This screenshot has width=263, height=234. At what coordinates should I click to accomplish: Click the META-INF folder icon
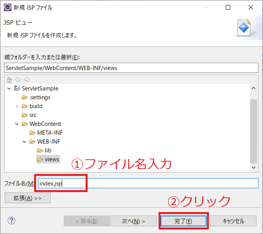coord(32,133)
